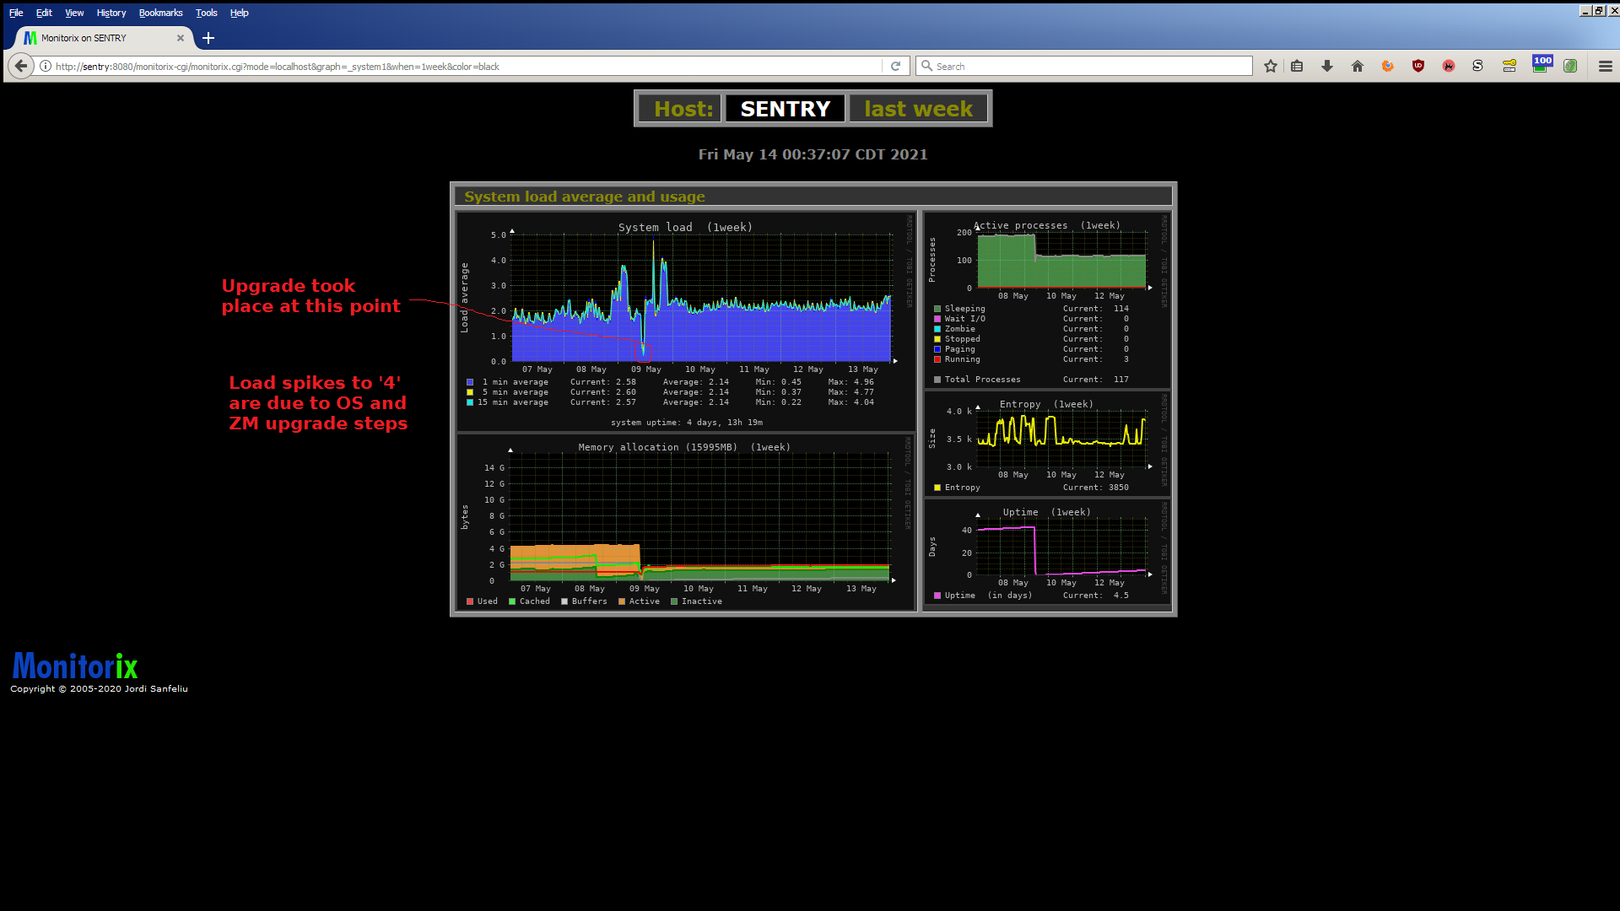Open the Active processes graph

coord(1047,299)
